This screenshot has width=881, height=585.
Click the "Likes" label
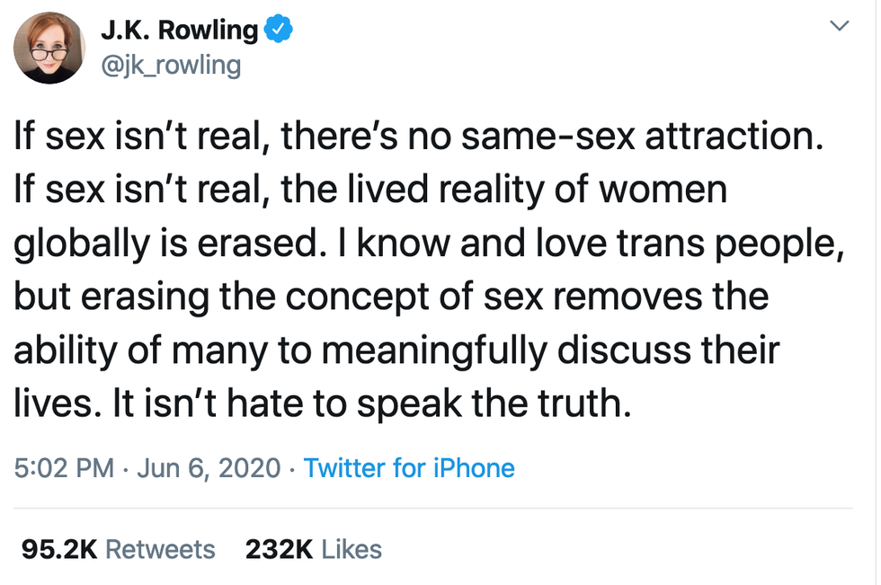352,549
